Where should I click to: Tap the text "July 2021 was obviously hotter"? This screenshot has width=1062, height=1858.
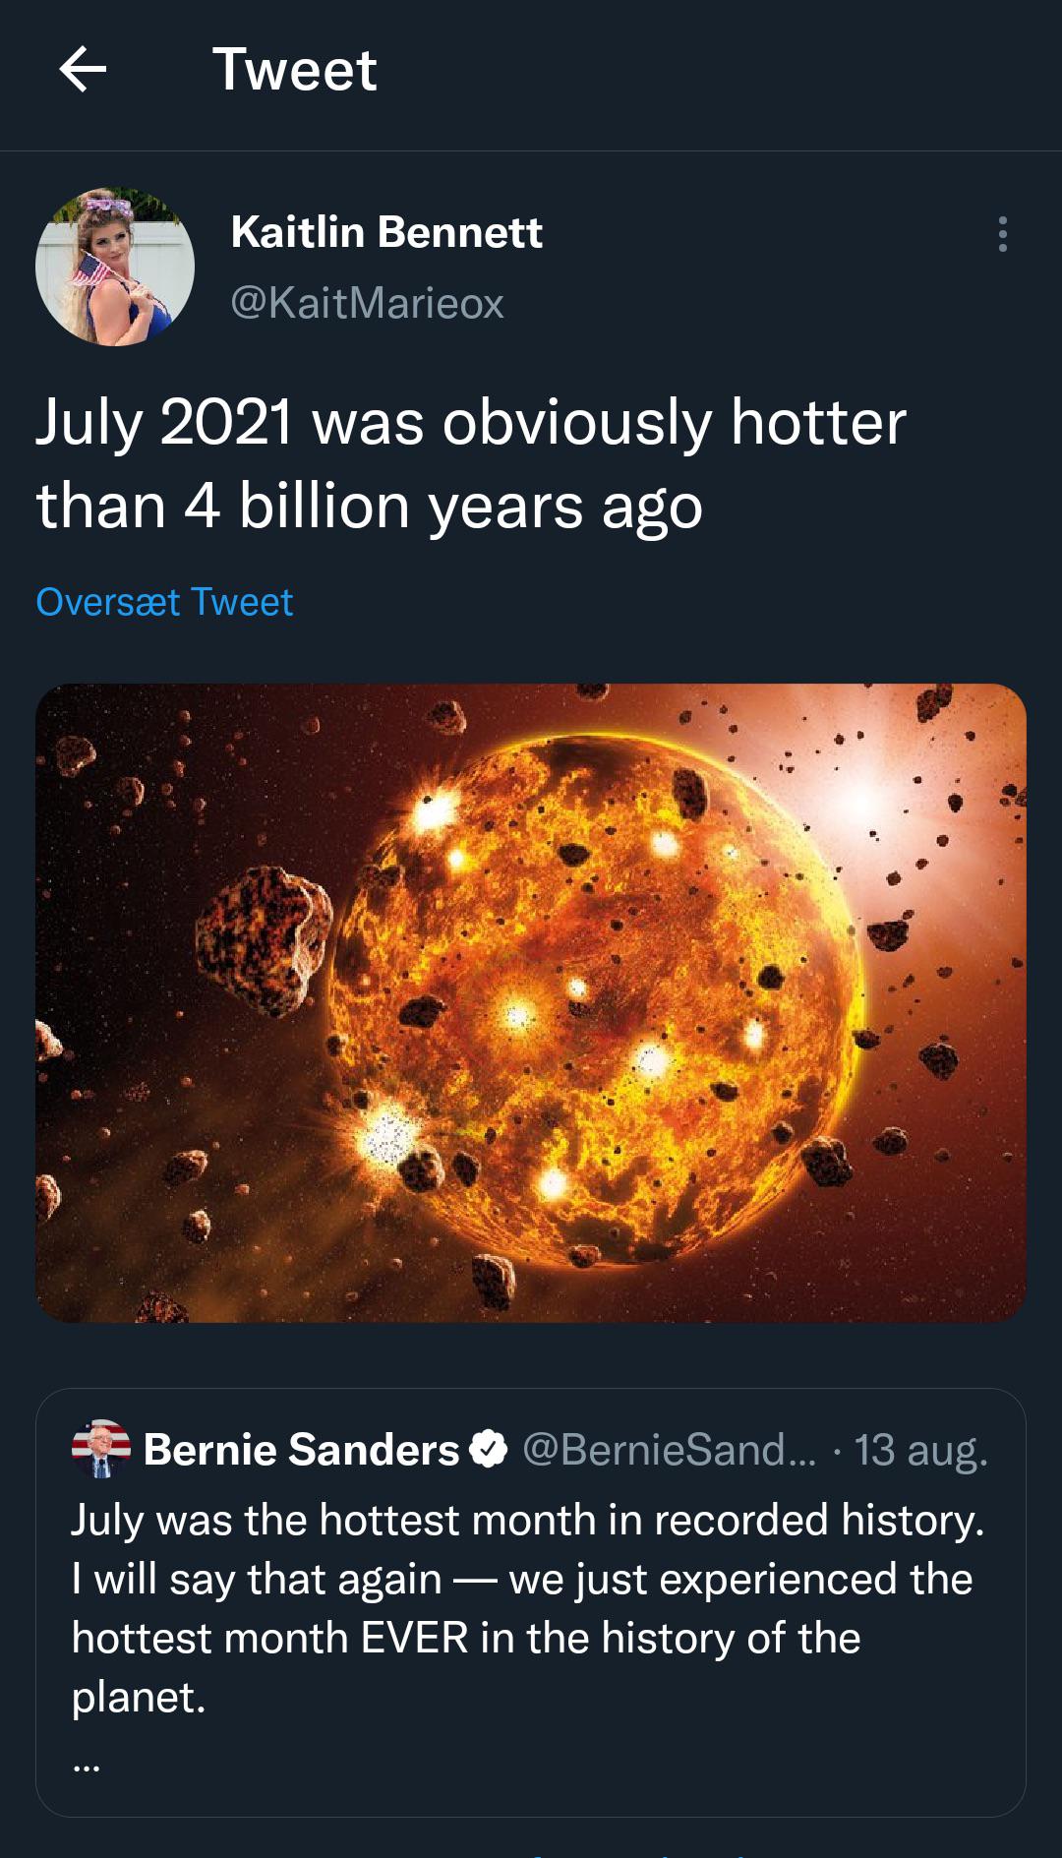coord(471,423)
